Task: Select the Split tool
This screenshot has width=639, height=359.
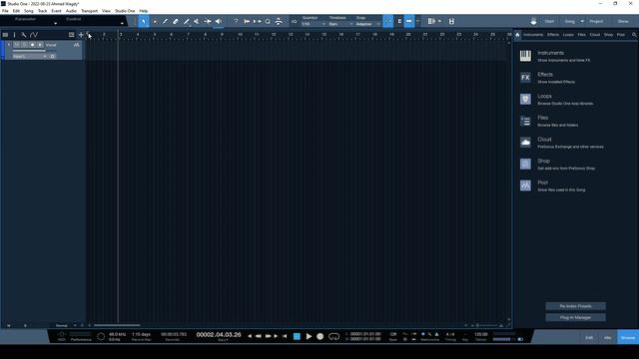Action: click(x=165, y=21)
